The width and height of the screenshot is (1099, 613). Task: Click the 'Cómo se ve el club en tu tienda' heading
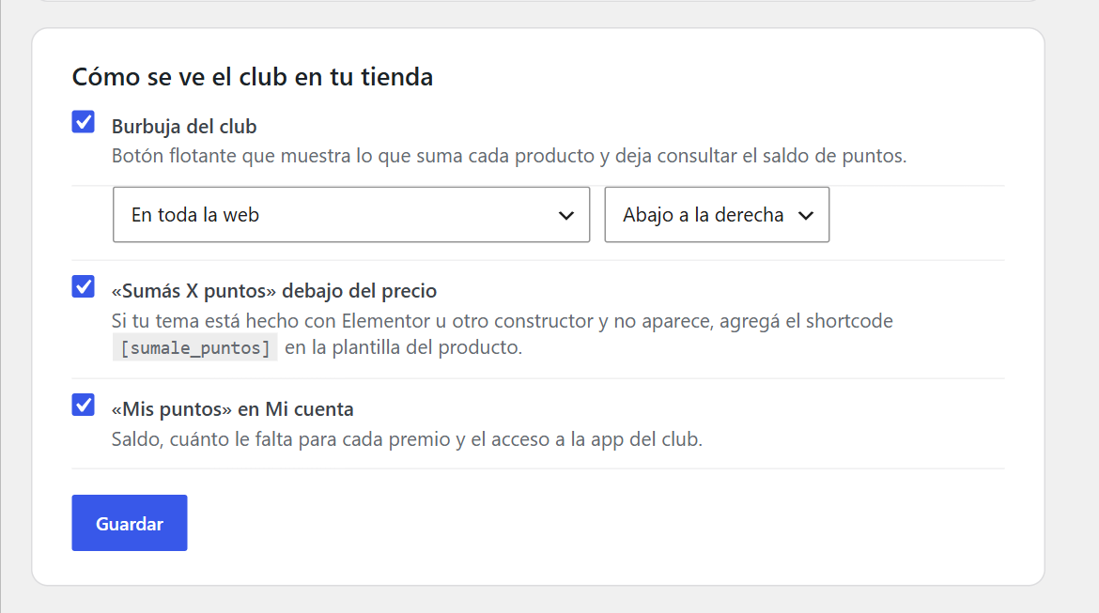coord(253,76)
